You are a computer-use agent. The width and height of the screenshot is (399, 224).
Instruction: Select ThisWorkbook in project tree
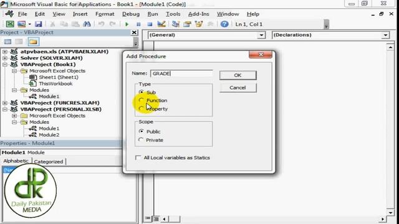click(55, 83)
